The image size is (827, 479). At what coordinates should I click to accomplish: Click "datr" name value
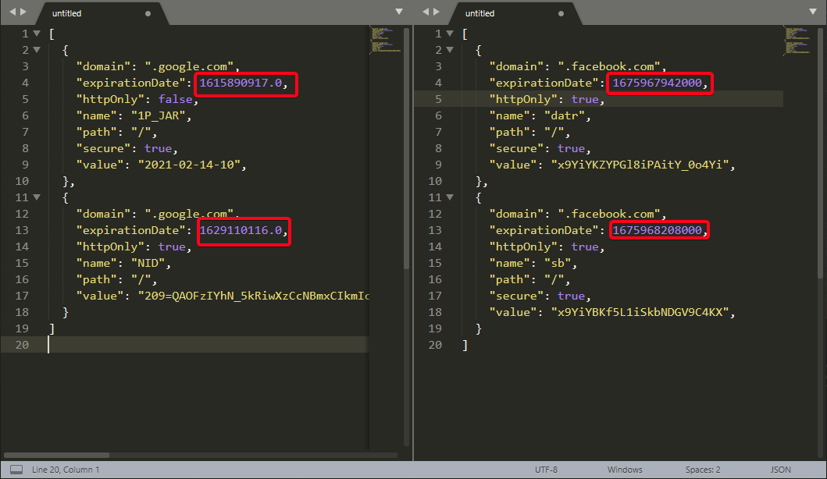(x=564, y=115)
